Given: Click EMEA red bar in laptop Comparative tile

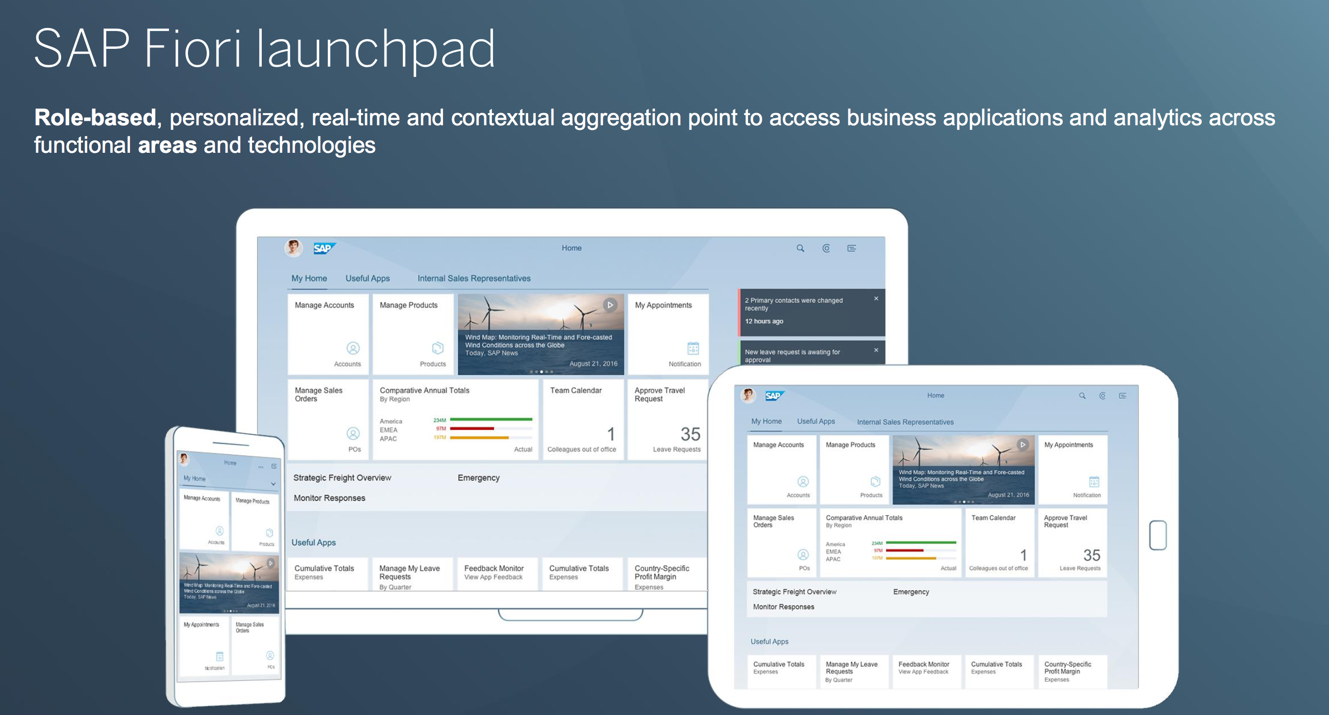Looking at the screenshot, I should pos(472,428).
